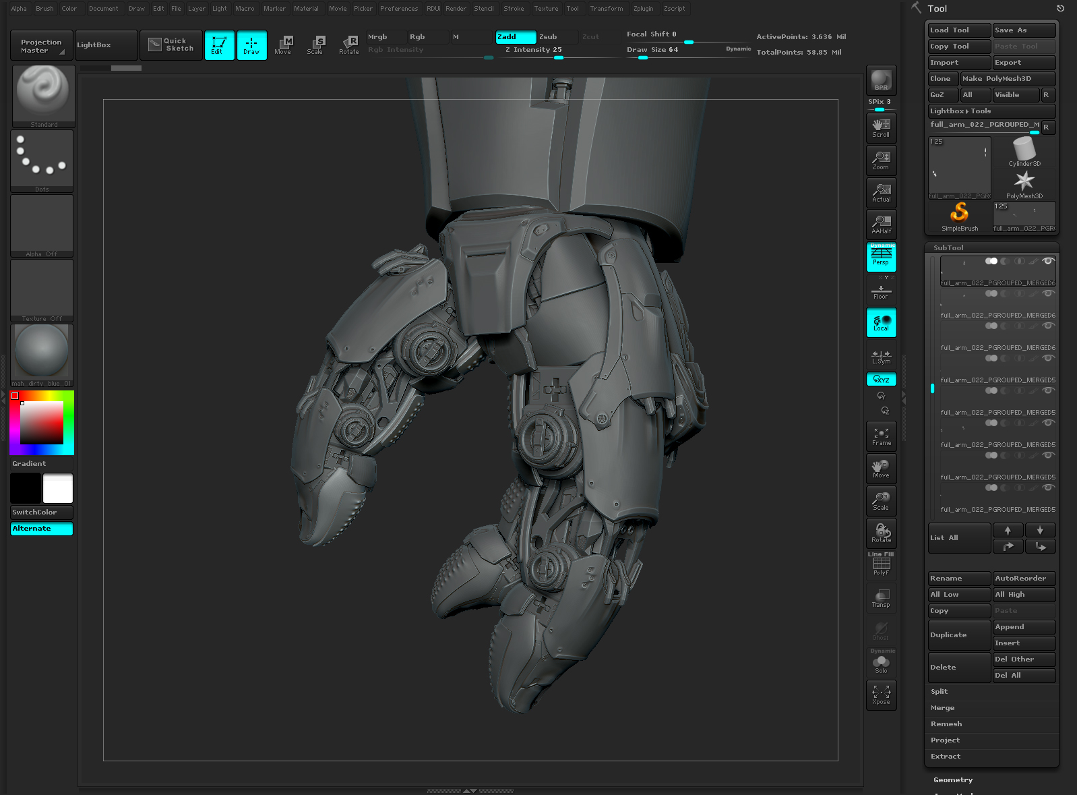Screen dimensions: 1077x795
Task: Open the Quick Sketch button
Action: [x=171, y=45]
